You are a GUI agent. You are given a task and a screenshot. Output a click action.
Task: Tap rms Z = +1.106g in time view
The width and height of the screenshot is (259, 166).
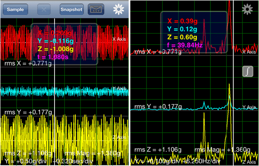point(28,154)
